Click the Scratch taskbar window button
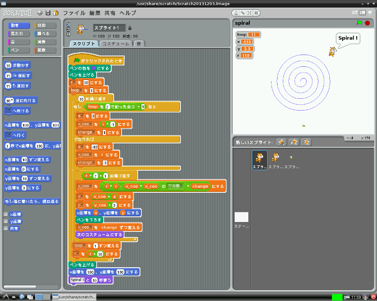The width and height of the screenshot is (377, 301). pyautogui.click(x=74, y=297)
